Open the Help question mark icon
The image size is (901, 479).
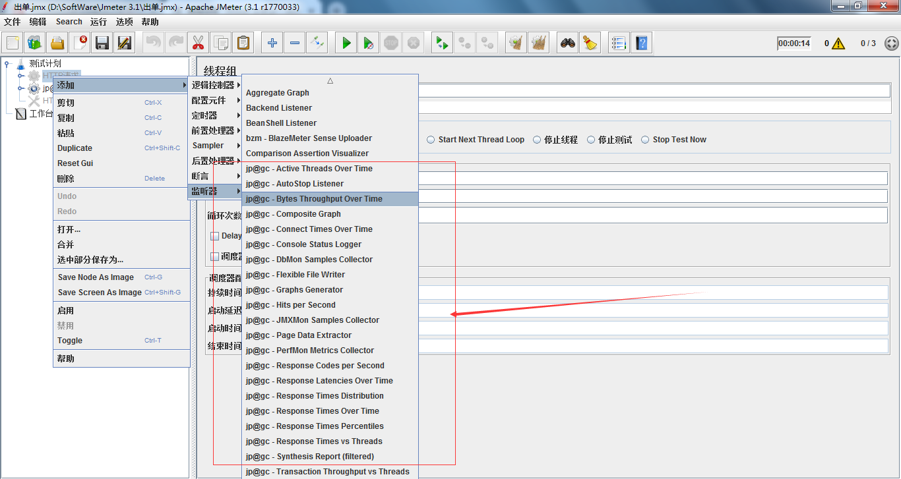coord(641,43)
